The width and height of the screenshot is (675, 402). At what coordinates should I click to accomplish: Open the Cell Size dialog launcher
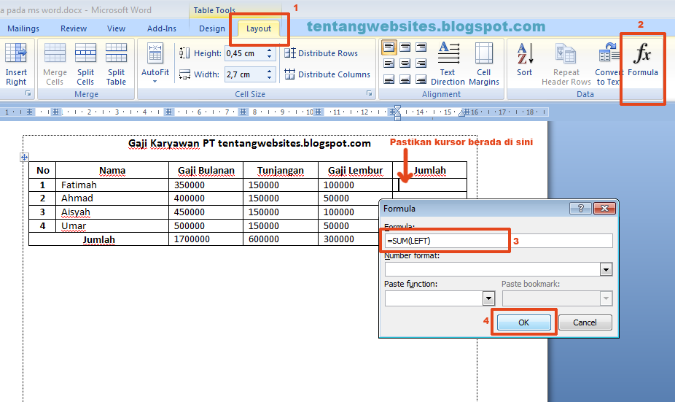369,93
